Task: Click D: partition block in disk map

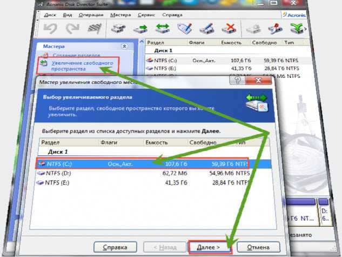Action: 325,212
